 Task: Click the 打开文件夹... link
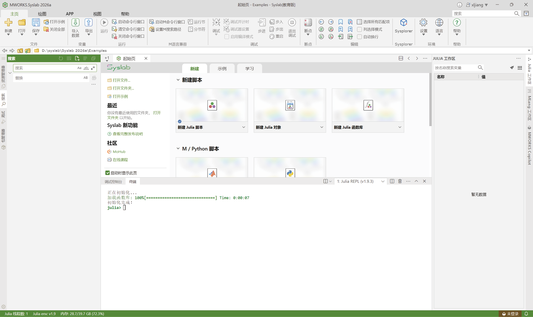(123, 88)
